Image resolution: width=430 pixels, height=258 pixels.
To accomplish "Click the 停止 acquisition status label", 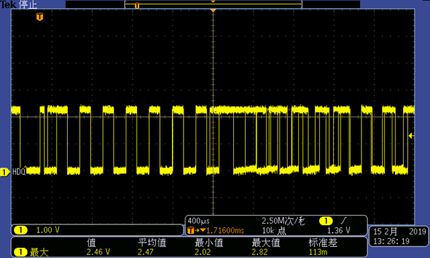I will [28, 5].
